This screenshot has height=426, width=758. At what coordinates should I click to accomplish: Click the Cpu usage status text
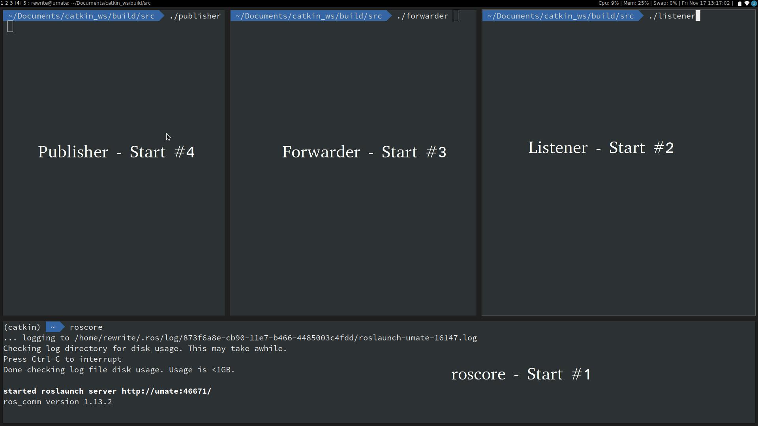tap(608, 3)
